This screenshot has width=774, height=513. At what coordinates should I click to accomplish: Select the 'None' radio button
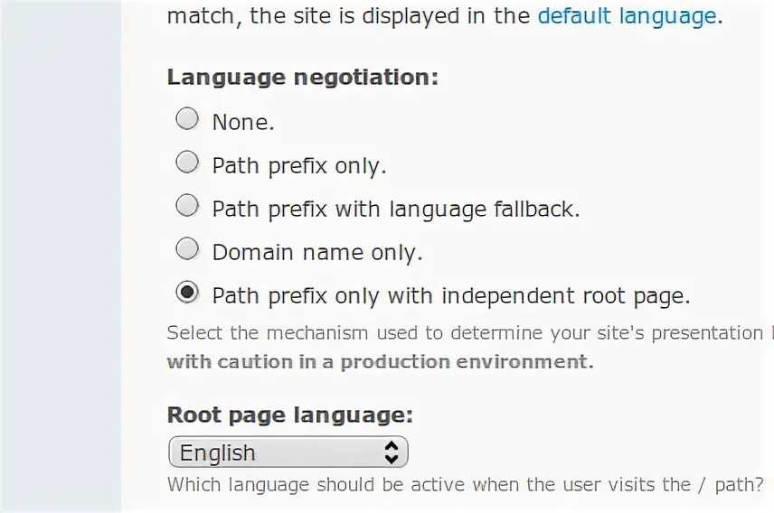(187, 119)
